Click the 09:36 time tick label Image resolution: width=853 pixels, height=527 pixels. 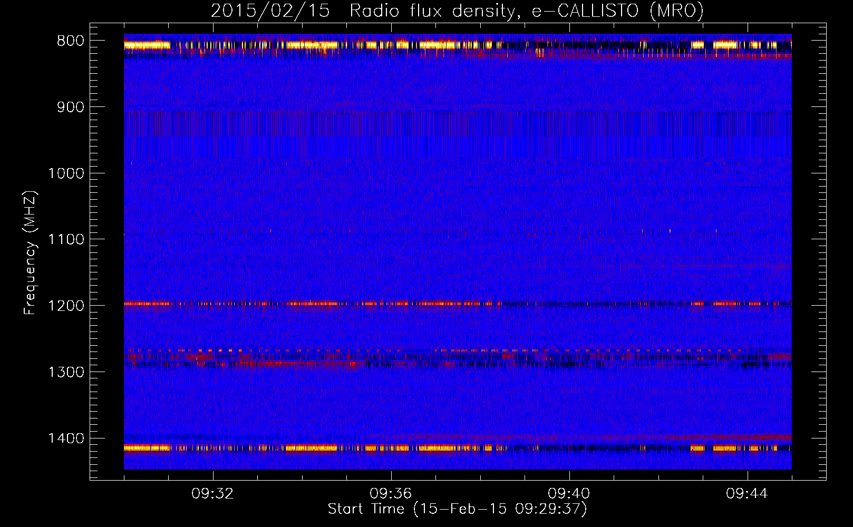pyautogui.click(x=391, y=494)
